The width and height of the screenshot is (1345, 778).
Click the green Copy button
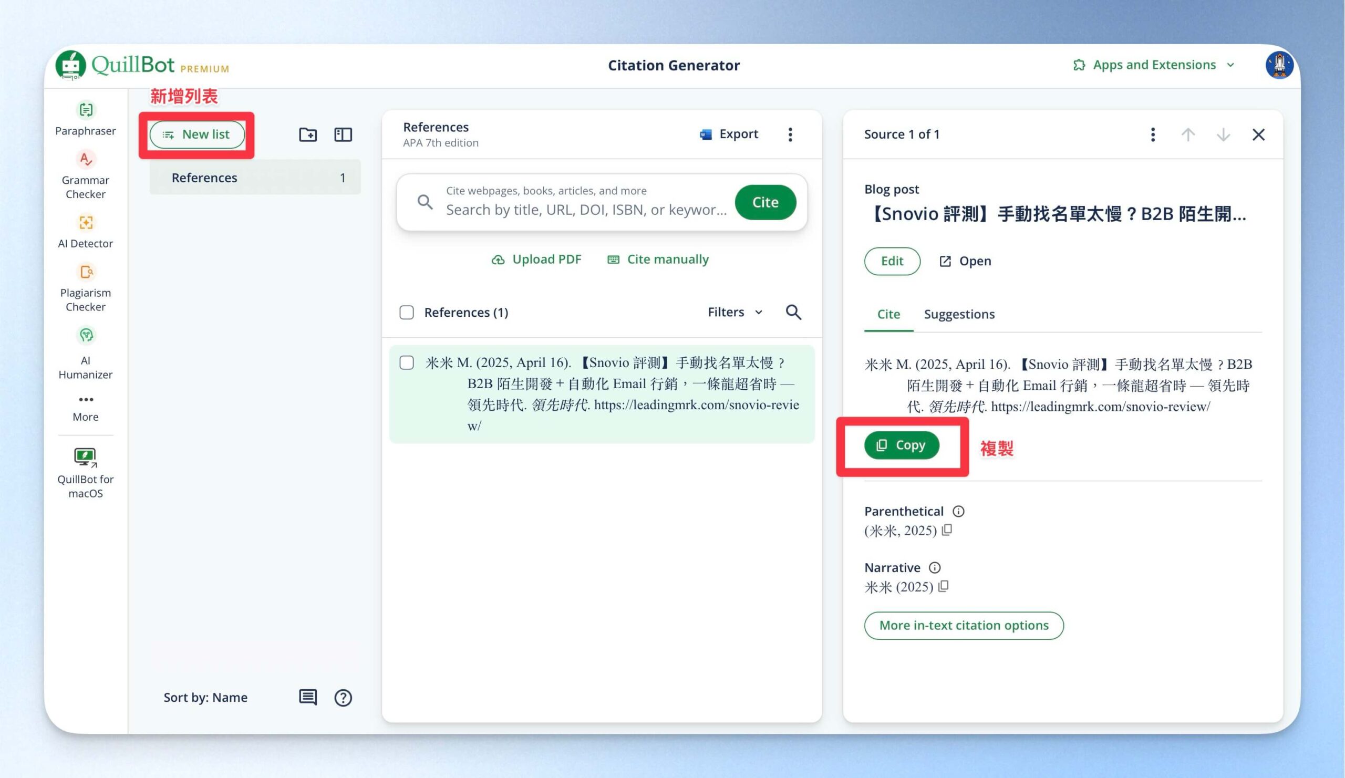click(902, 445)
